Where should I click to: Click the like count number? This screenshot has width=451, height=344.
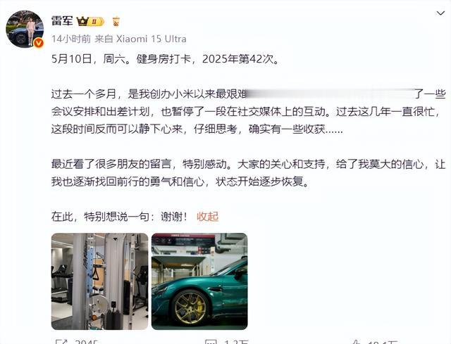[382, 342]
